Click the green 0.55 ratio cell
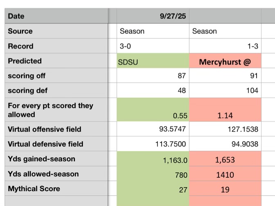Viewport: 275px width, 206px height. 153,110
